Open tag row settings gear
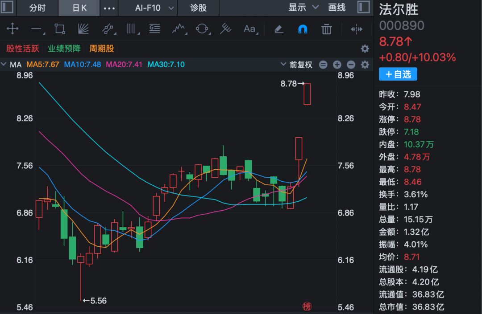 point(365,49)
